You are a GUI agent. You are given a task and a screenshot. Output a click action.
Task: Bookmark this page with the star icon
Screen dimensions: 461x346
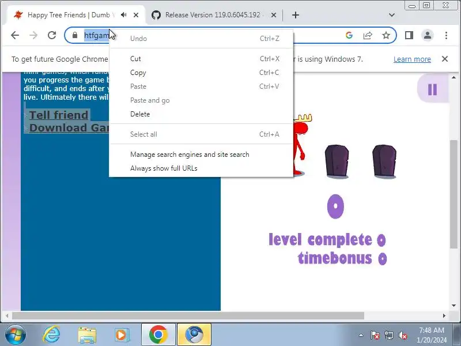[x=386, y=35]
